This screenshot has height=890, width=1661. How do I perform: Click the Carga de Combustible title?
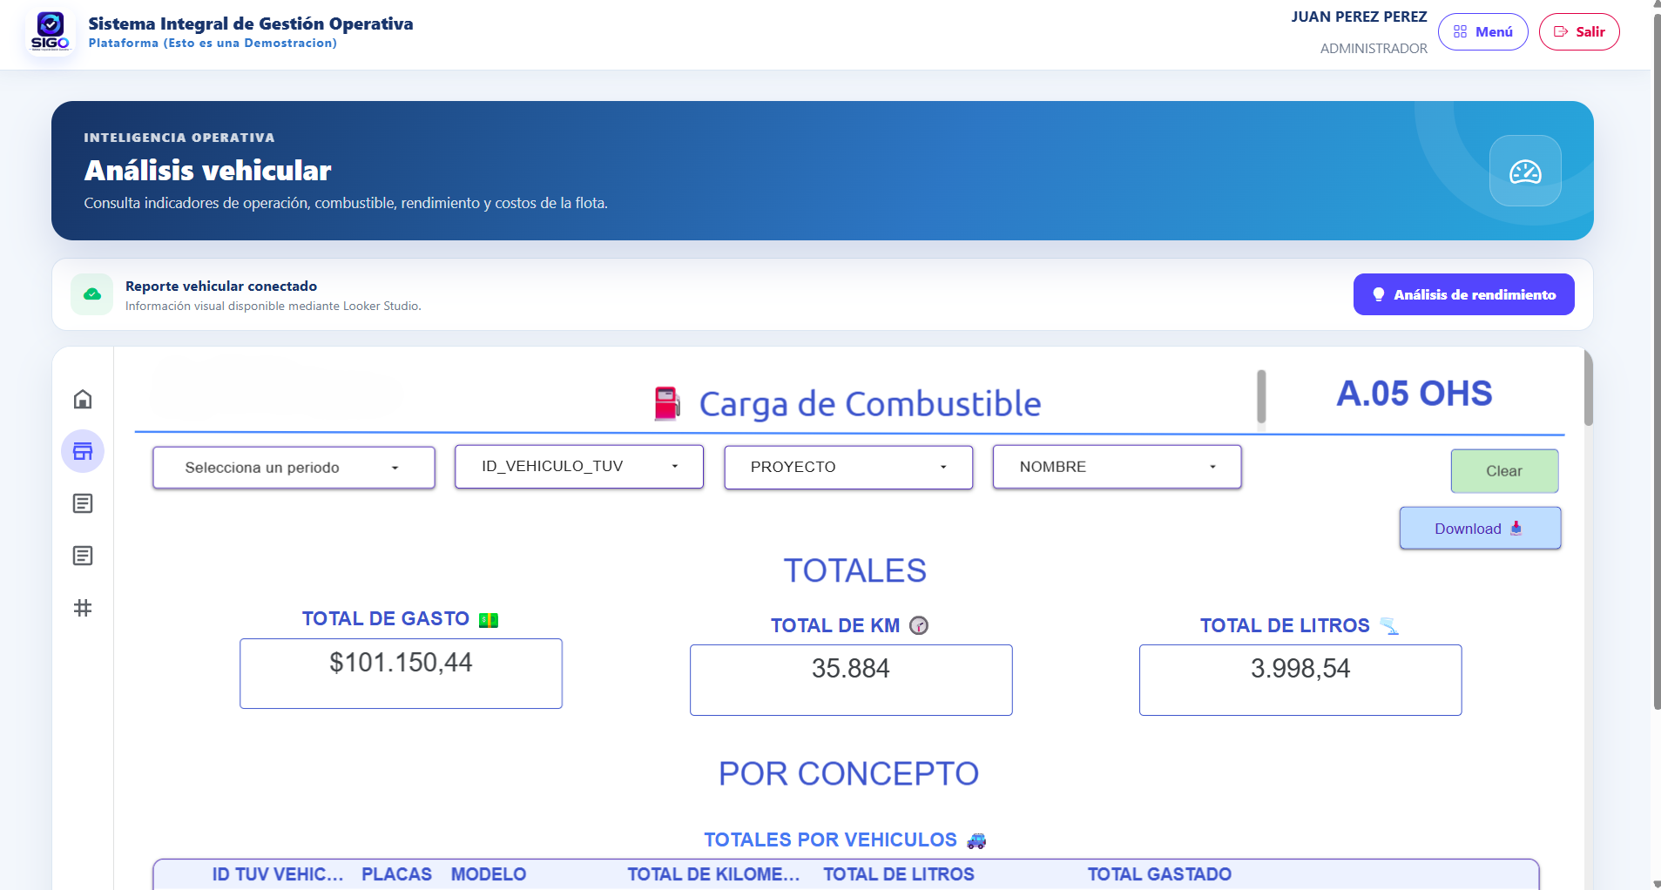870,404
